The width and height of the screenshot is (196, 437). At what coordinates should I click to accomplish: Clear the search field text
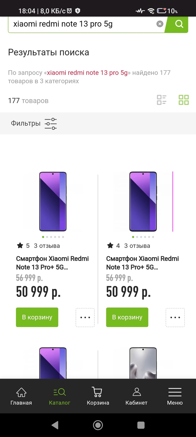tap(160, 24)
